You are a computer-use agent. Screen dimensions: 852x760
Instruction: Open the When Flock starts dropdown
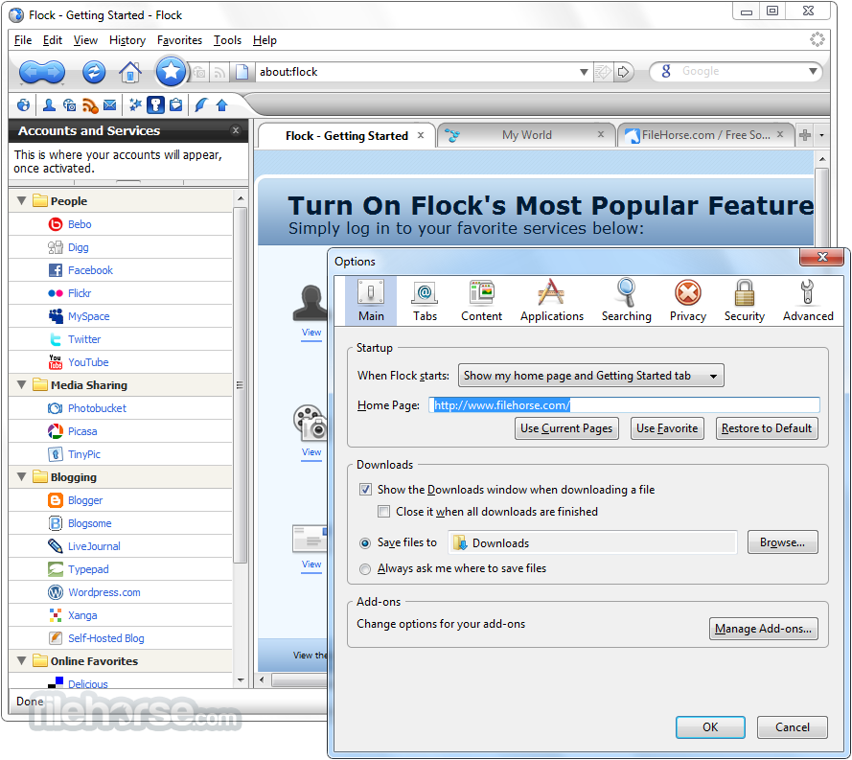[589, 375]
